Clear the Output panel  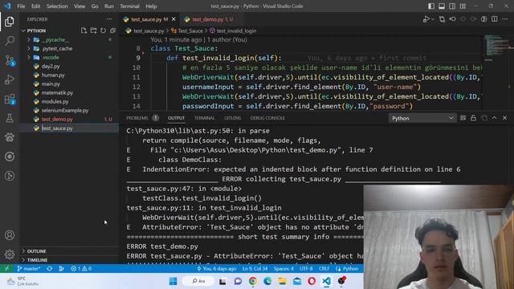[x=463, y=118]
